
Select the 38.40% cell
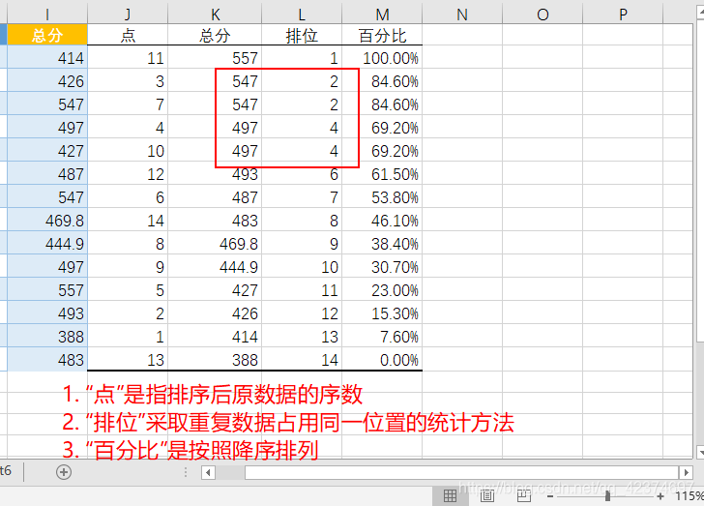[x=382, y=243]
